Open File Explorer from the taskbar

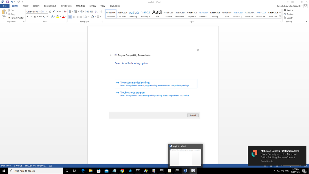(x=91, y=171)
